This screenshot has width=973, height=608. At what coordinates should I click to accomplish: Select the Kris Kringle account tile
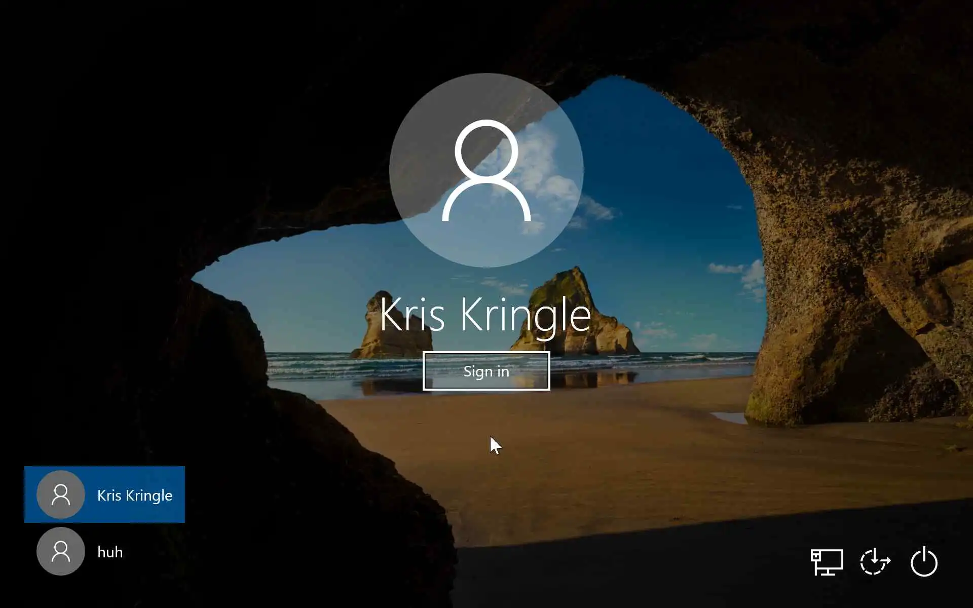point(104,495)
